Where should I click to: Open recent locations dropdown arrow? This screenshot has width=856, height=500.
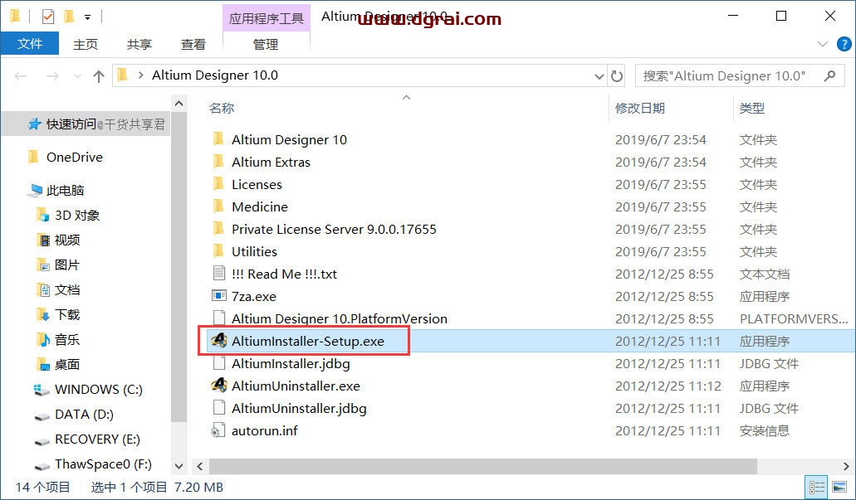[x=77, y=75]
